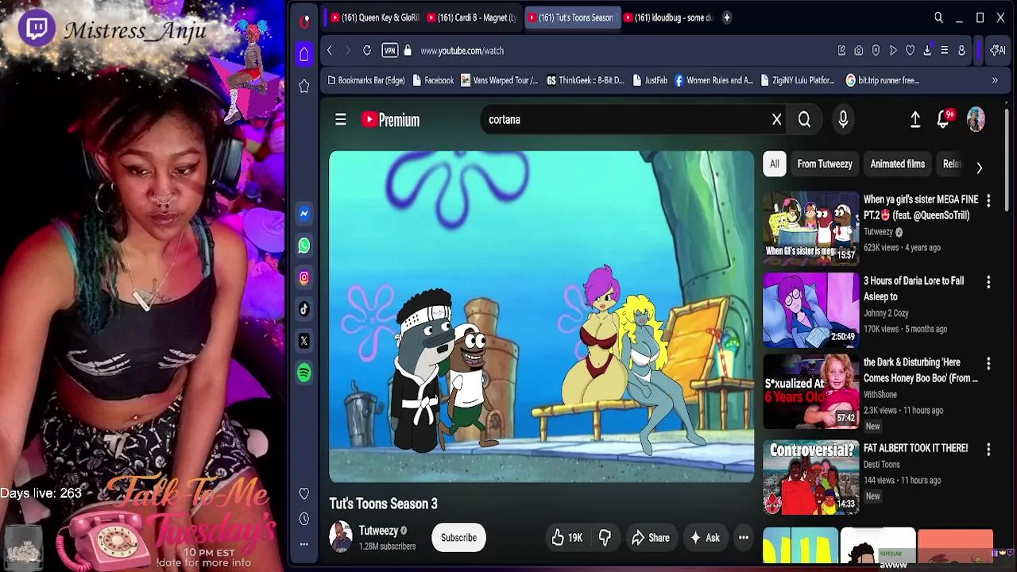Go to YouTube Premium home logo
Screen dimensions: 1017x572
coord(390,120)
